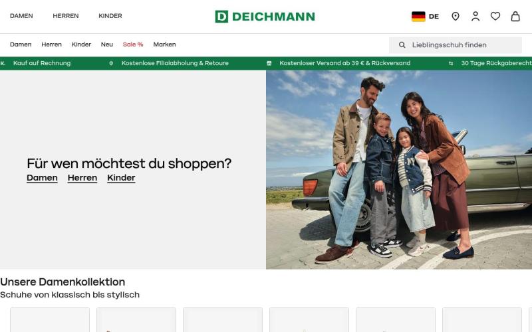
Task: Click the family hero image
Action: [399, 170]
